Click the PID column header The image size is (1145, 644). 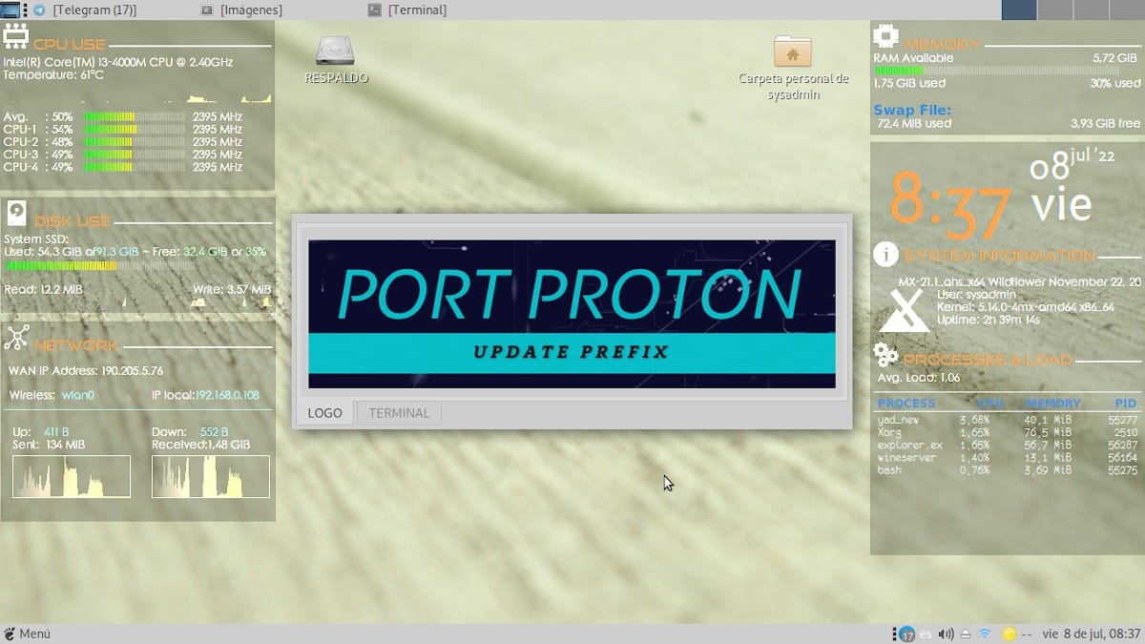point(1125,404)
